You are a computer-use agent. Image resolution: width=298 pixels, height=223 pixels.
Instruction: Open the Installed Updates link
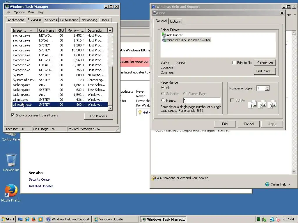click(41, 186)
